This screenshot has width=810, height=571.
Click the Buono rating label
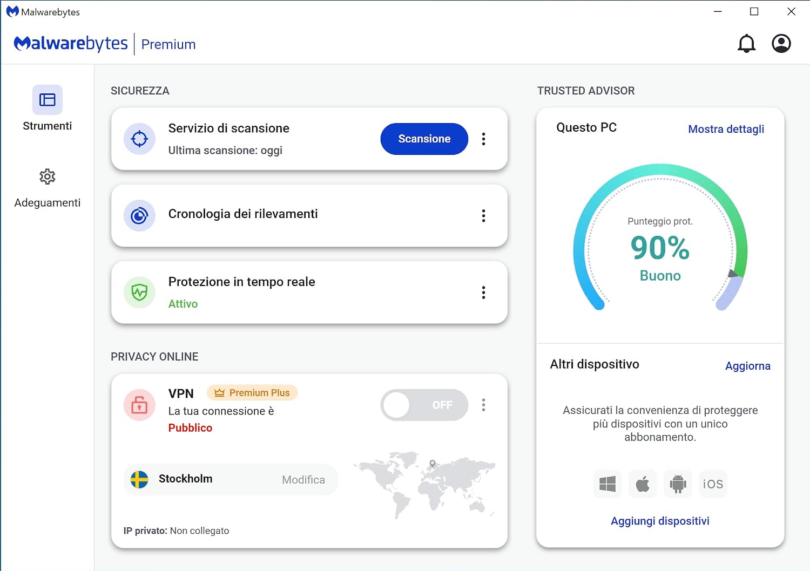point(660,276)
